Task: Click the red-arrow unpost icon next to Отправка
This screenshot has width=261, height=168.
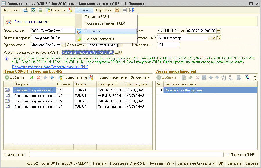Action: pos(70,10)
